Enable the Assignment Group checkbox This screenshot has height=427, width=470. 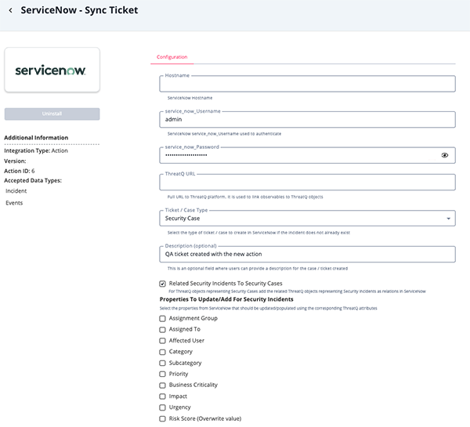pyautogui.click(x=162, y=318)
